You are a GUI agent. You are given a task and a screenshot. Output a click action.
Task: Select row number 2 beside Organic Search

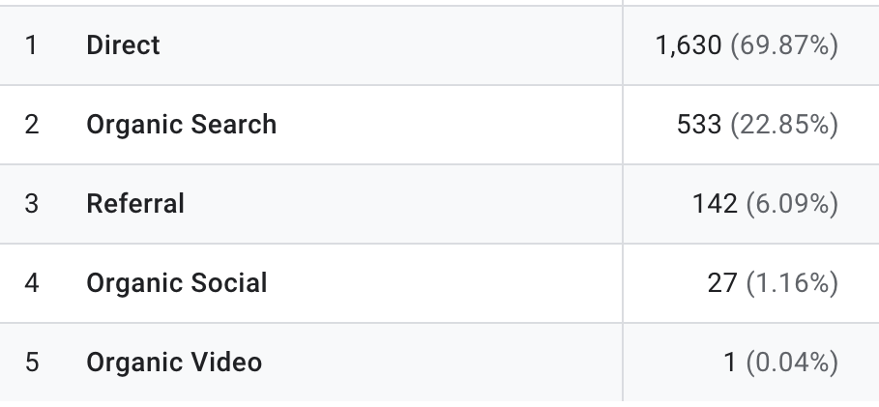click(x=32, y=125)
